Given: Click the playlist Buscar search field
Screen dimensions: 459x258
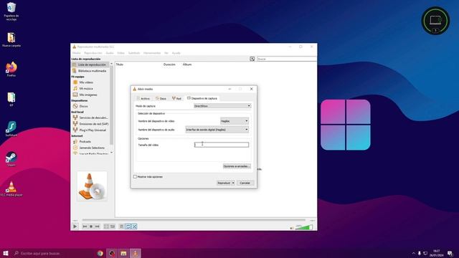Looking at the screenshot, I should click(287, 59).
